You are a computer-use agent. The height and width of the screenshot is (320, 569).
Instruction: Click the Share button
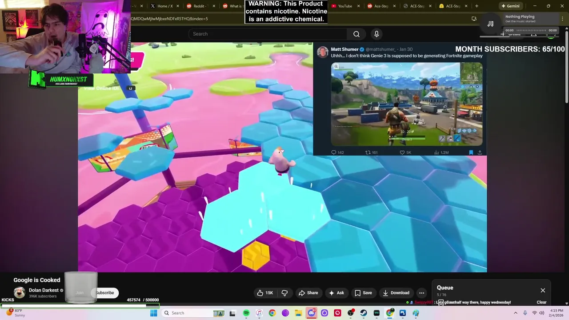click(308, 293)
